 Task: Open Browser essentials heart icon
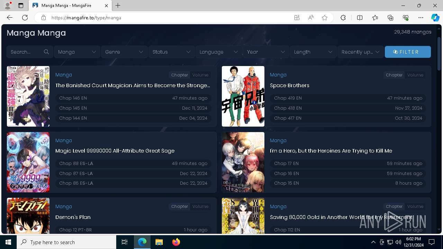click(x=406, y=18)
